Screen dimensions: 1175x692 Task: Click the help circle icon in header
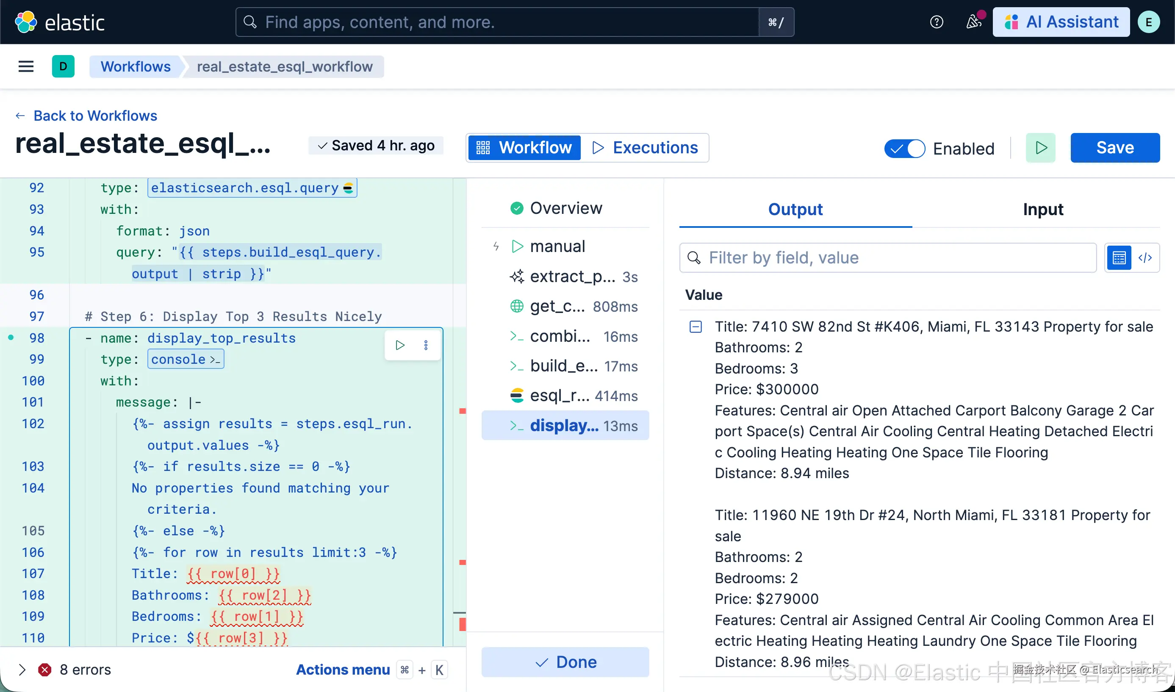[x=936, y=22]
